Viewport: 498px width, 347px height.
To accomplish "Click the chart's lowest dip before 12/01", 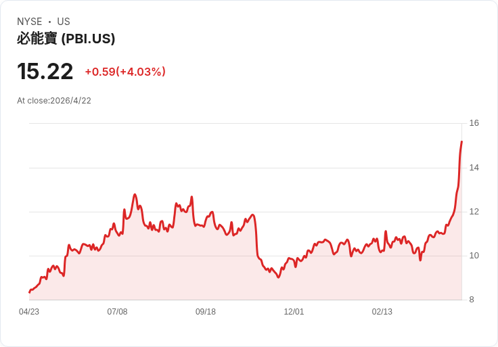I will click(x=279, y=277).
